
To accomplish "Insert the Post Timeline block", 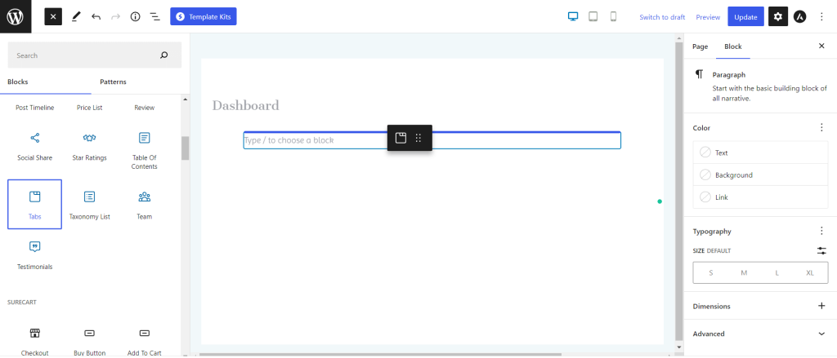I will coord(34,108).
